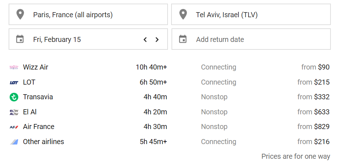Click the LOT airline logo
Image resolution: width=338 pixels, height=167 pixels.
pos(14,82)
